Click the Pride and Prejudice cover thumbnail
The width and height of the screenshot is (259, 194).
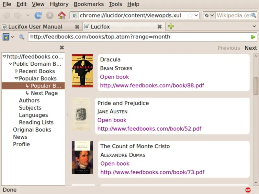[81, 114]
